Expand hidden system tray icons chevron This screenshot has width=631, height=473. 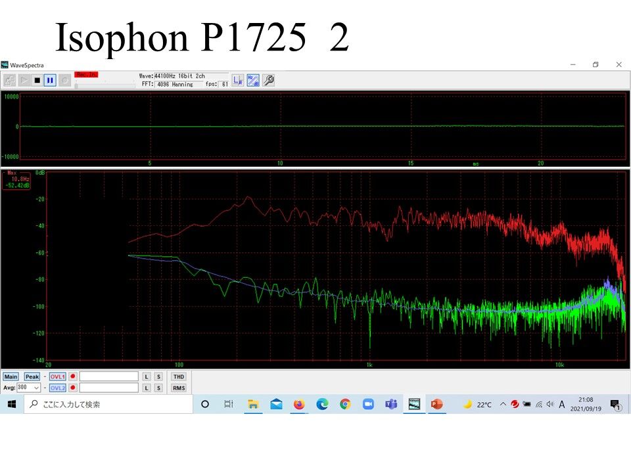503,404
